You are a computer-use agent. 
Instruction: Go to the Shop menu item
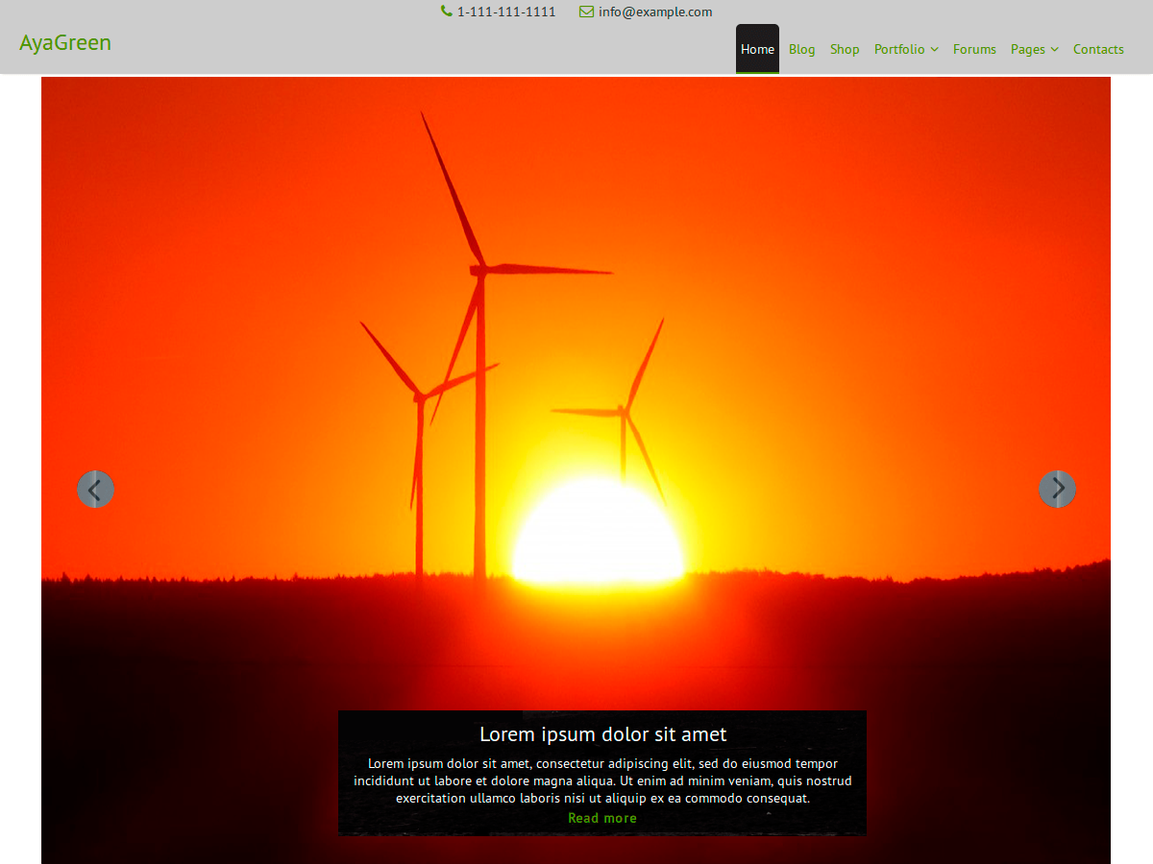(845, 50)
